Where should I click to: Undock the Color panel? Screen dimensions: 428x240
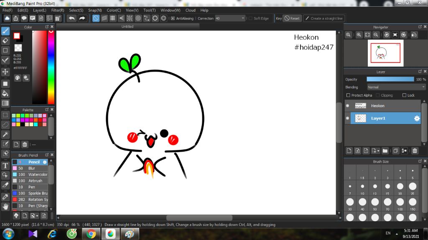click(x=47, y=27)
